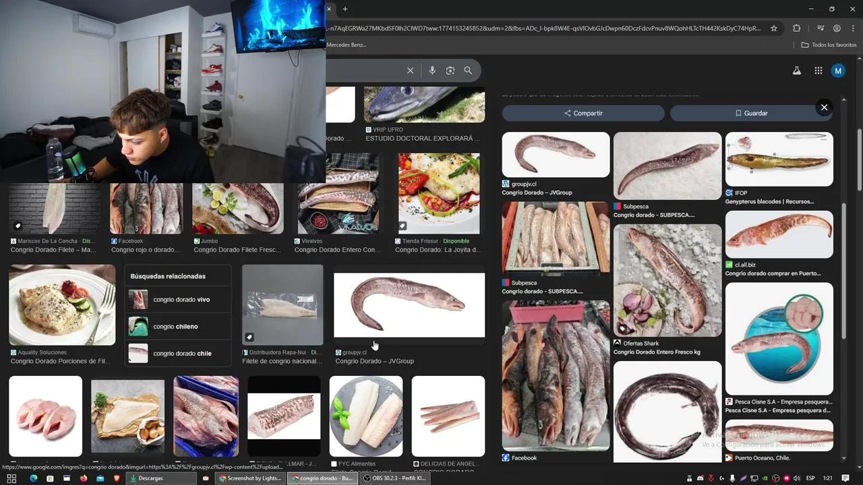Viewport: 863px width, 485px height.
Task: Open the FYC Alimentos fillet image
Action: (366, 416)
